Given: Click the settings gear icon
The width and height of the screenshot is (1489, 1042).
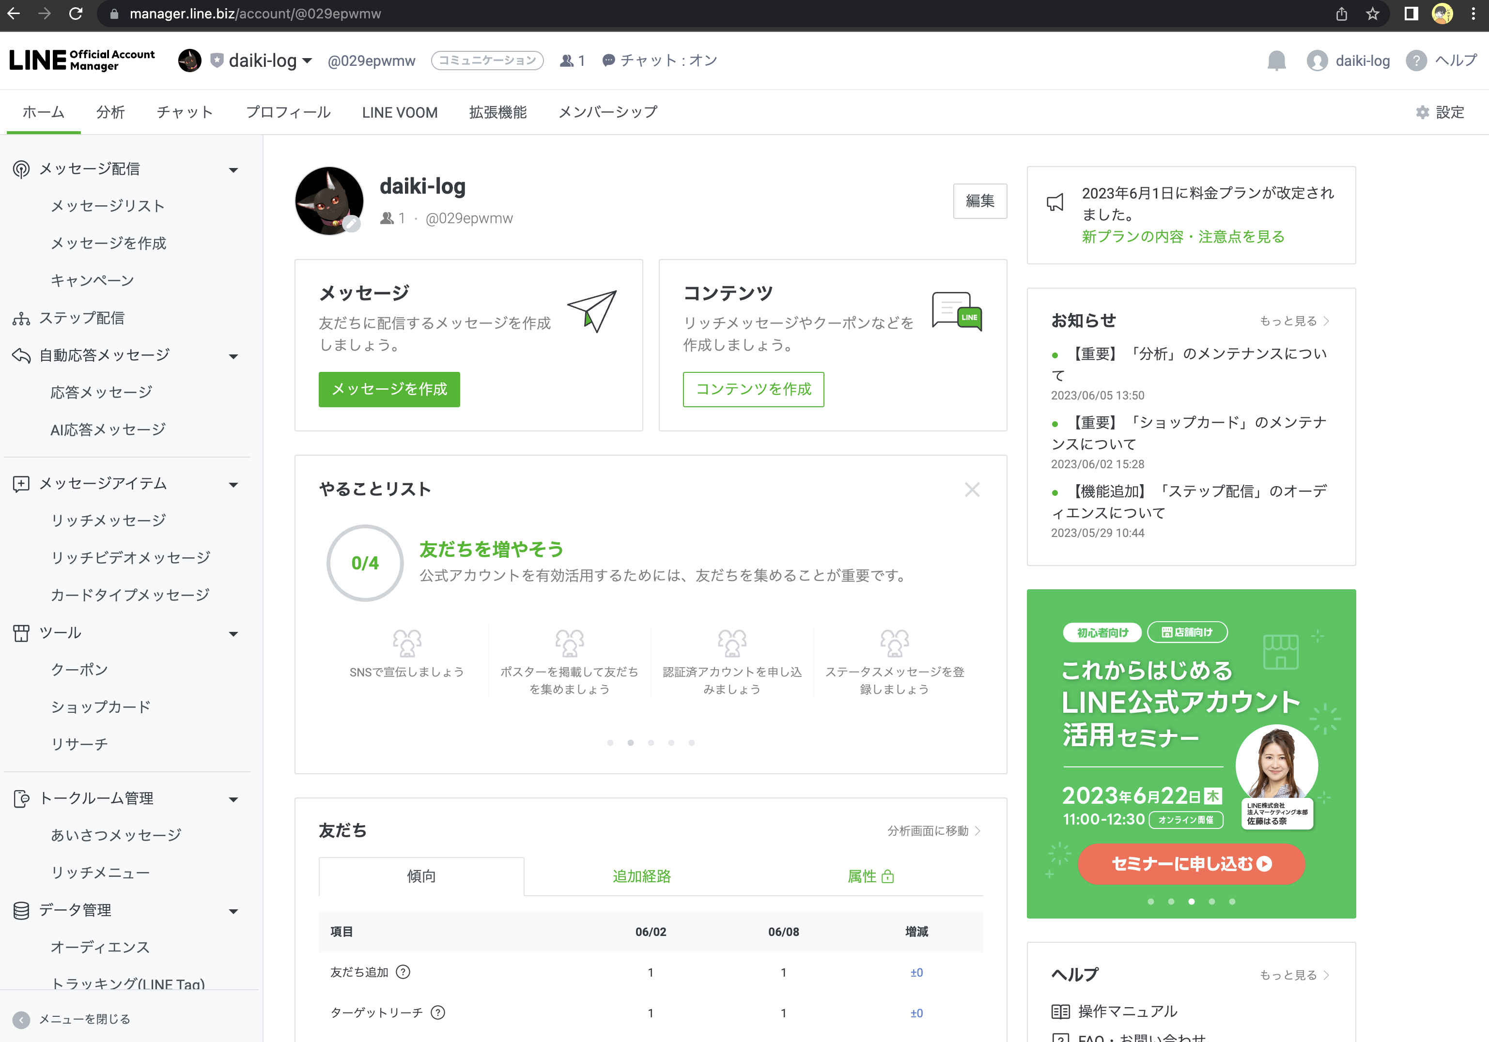Looking at the screenshot, I should (x=1422, y=112).
